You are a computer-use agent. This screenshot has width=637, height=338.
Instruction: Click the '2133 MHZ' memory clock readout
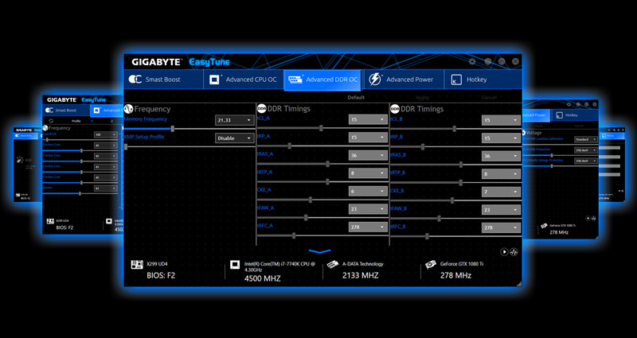(x=361, y=275)
